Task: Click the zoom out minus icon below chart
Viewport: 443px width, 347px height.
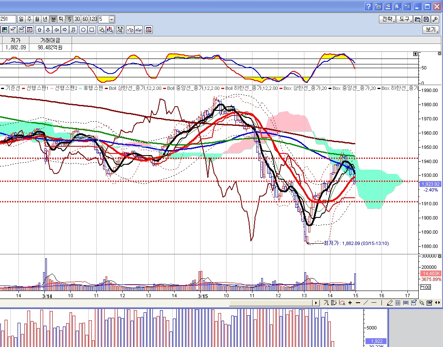Action: (x=358, y=303)
